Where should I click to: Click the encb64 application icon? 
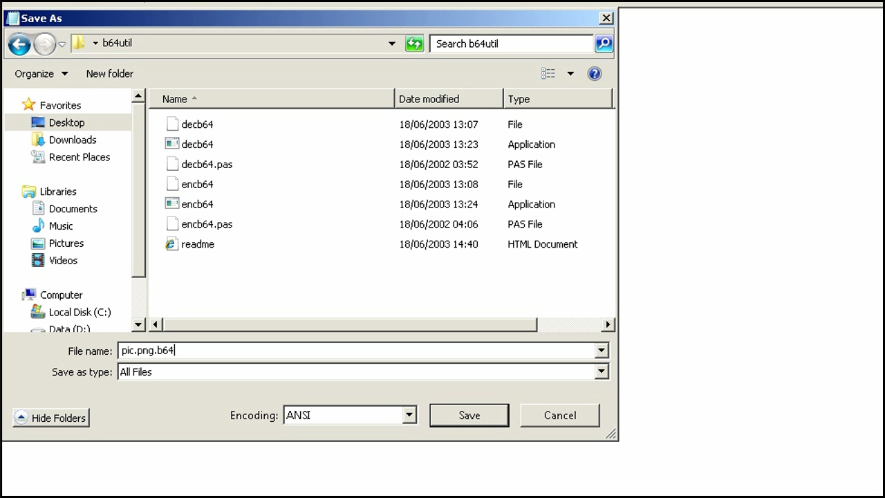point(171,204)
